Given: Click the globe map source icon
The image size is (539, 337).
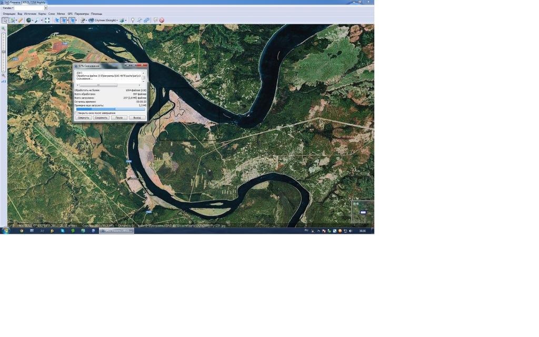Looking at the screenshot, I should click(x=29, y=20).
